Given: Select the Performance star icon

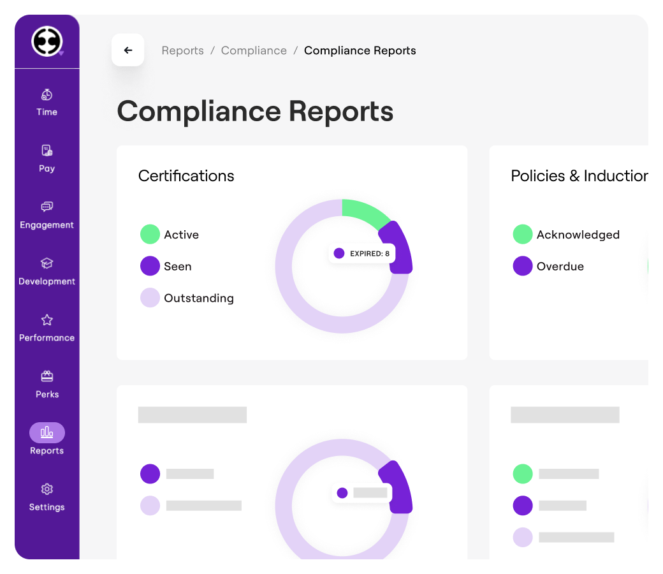Looking at the screenshot, I should tap(47, 320).
